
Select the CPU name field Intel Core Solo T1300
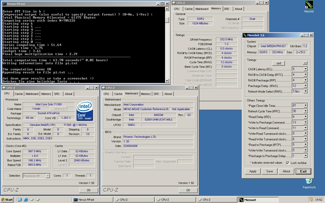coord(48,104)
